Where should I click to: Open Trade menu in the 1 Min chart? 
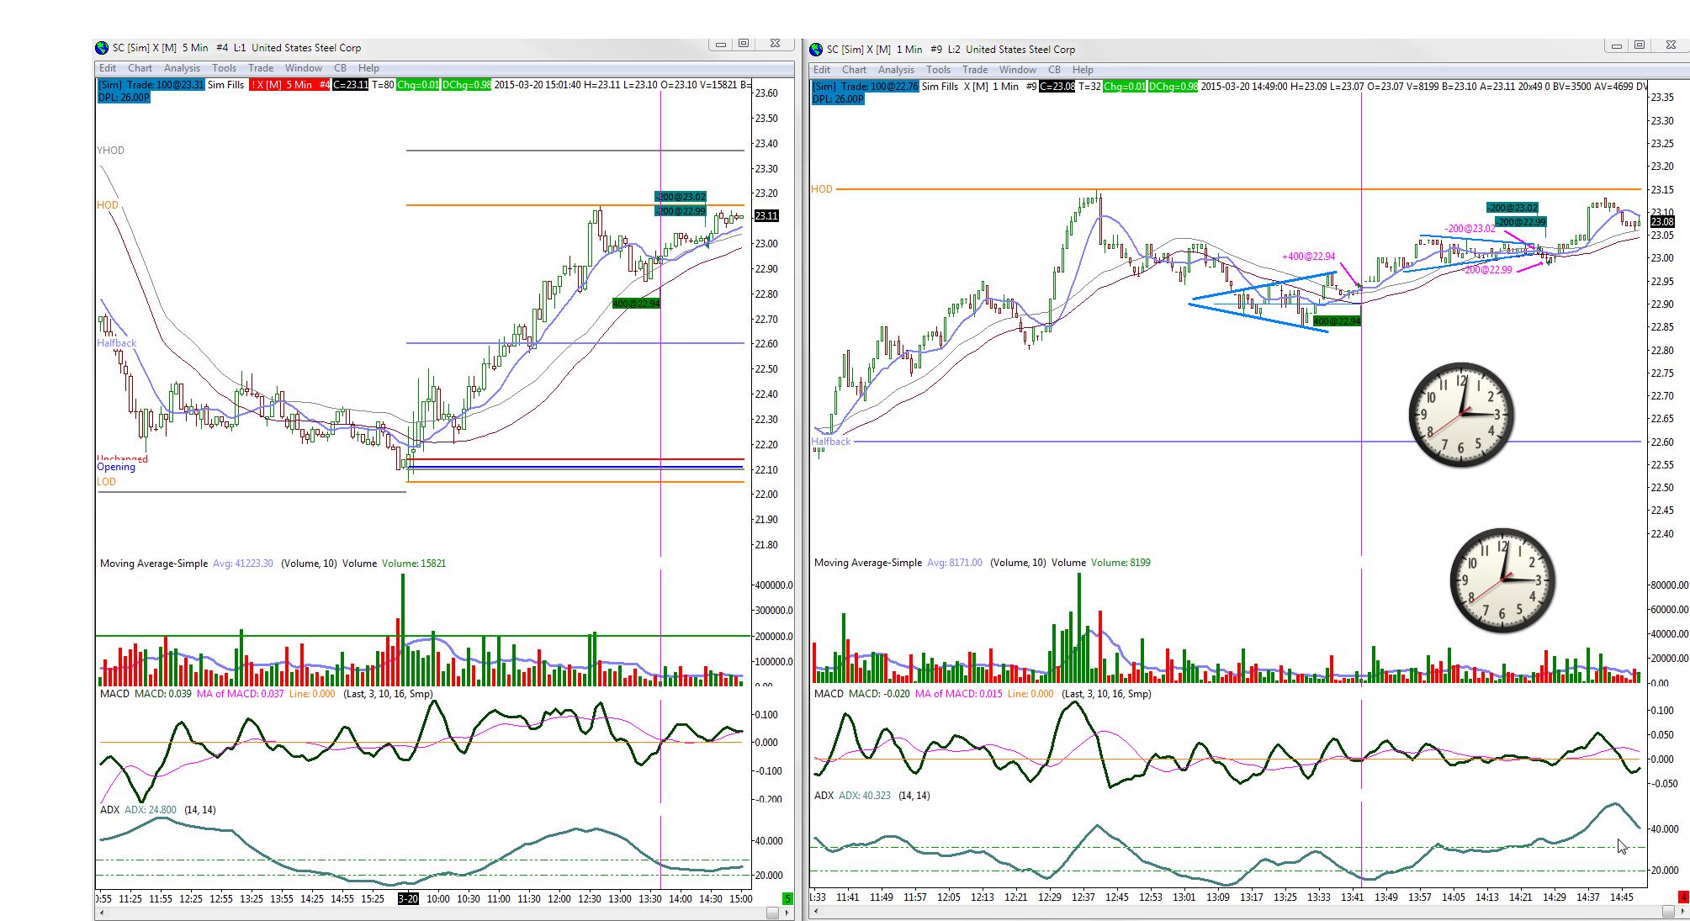click(x=975, y=70)
